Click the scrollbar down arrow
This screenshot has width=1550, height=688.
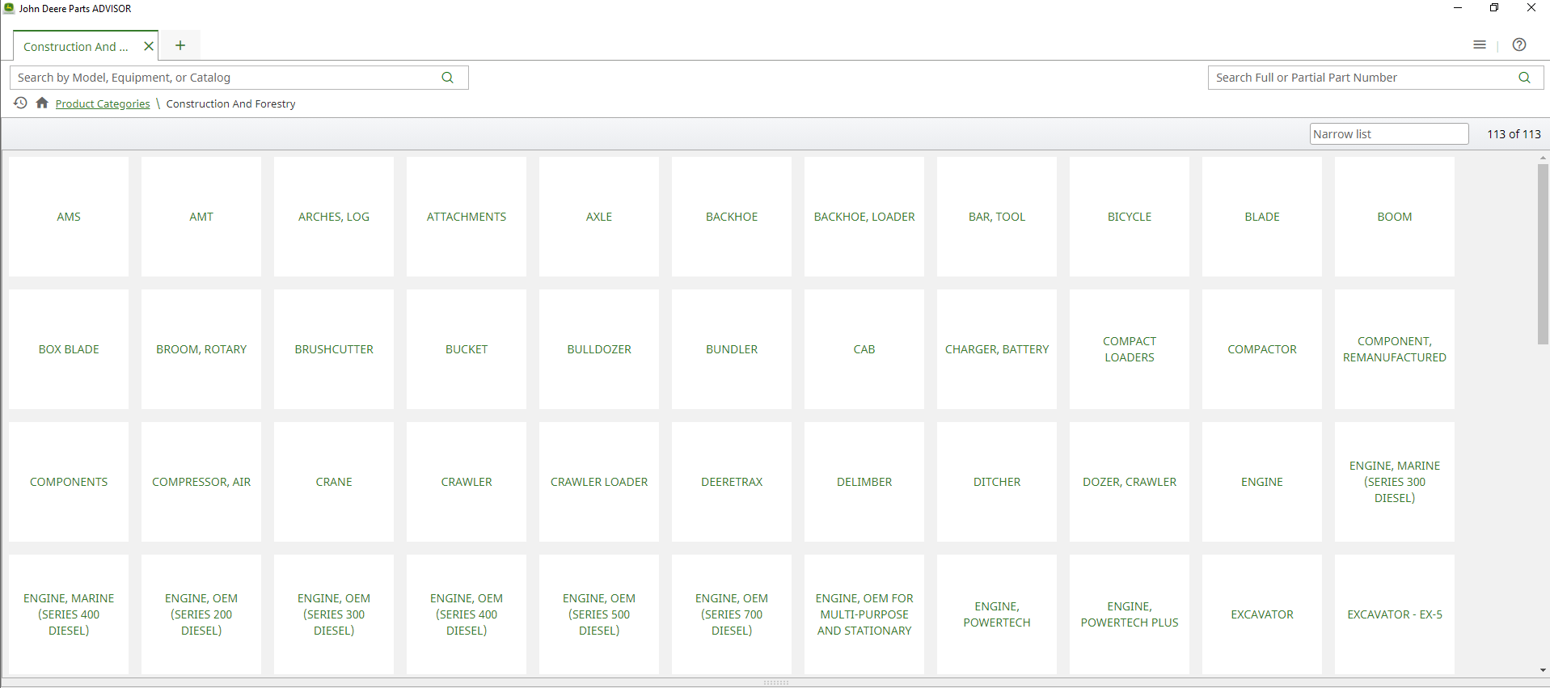pyautogui.click(x=1543, y=670)
